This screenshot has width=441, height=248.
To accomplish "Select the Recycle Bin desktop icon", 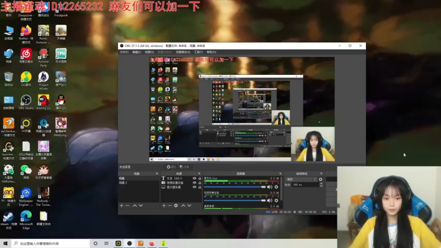I will click(x=9, y=79).
